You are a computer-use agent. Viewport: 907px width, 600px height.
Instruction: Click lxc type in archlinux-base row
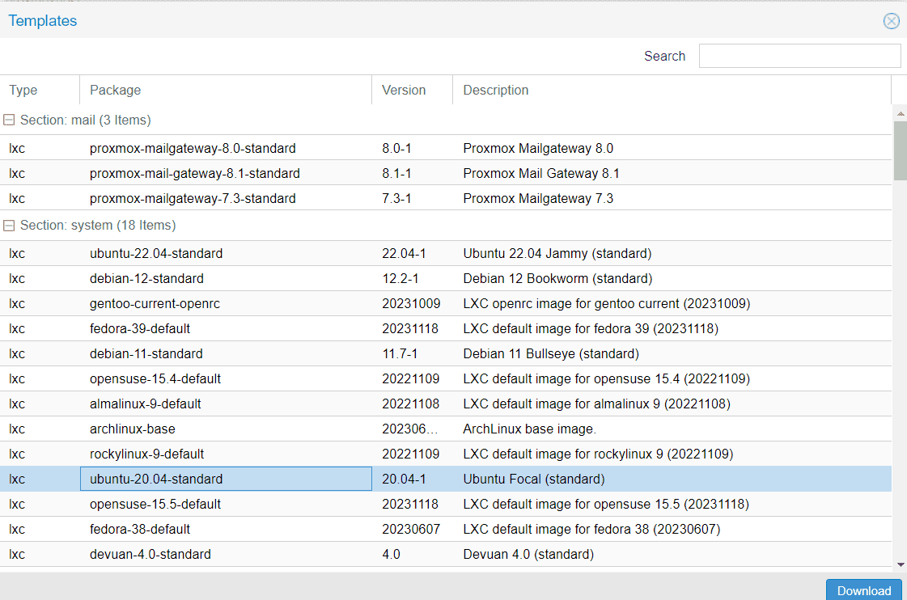coord(17,429)
